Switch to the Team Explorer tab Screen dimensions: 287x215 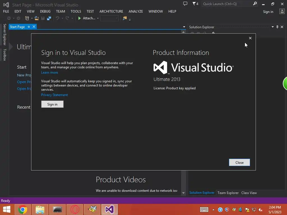[228, 193]
